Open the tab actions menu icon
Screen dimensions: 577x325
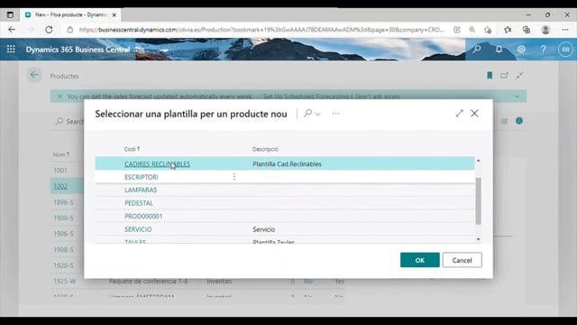(x=10, y=14)
